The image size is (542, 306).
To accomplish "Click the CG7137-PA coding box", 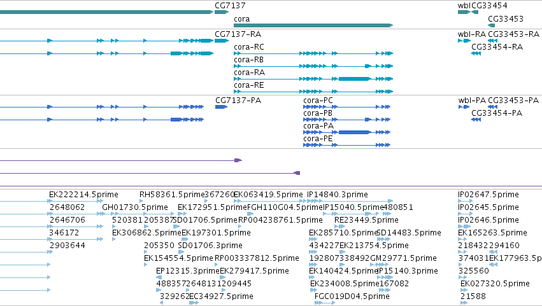I will click(x=221, y=107).
